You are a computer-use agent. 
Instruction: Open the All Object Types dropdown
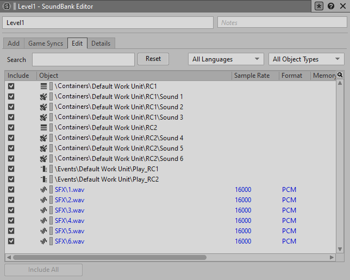(307, 59)
